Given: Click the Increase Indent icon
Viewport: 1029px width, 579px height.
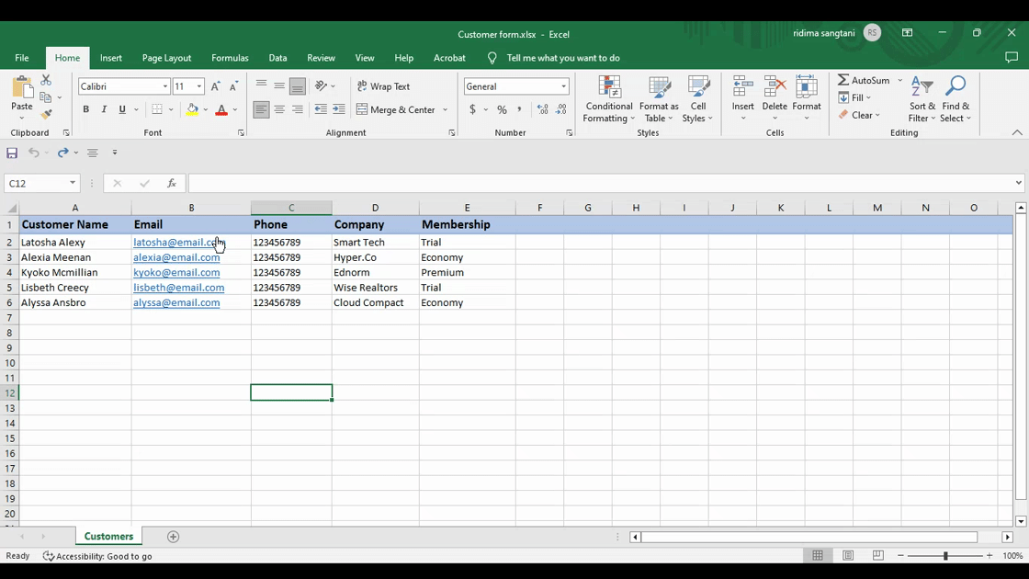Looking at the screenshot, I should [x=339, y=109].
